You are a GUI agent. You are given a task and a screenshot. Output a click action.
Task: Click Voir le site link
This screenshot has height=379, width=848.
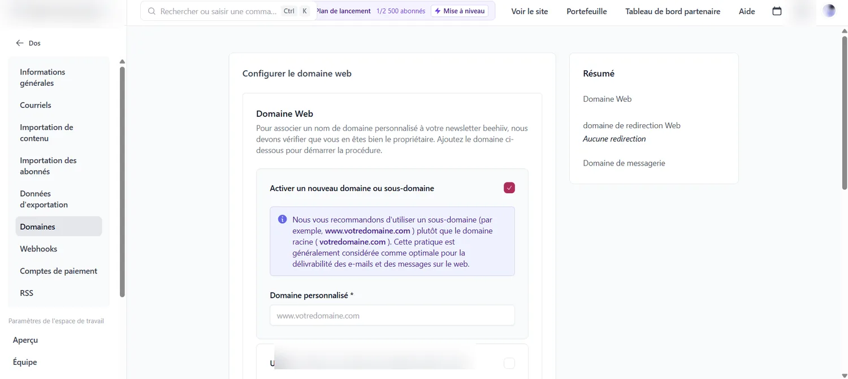pyautogui.click(x=530, y=11)
